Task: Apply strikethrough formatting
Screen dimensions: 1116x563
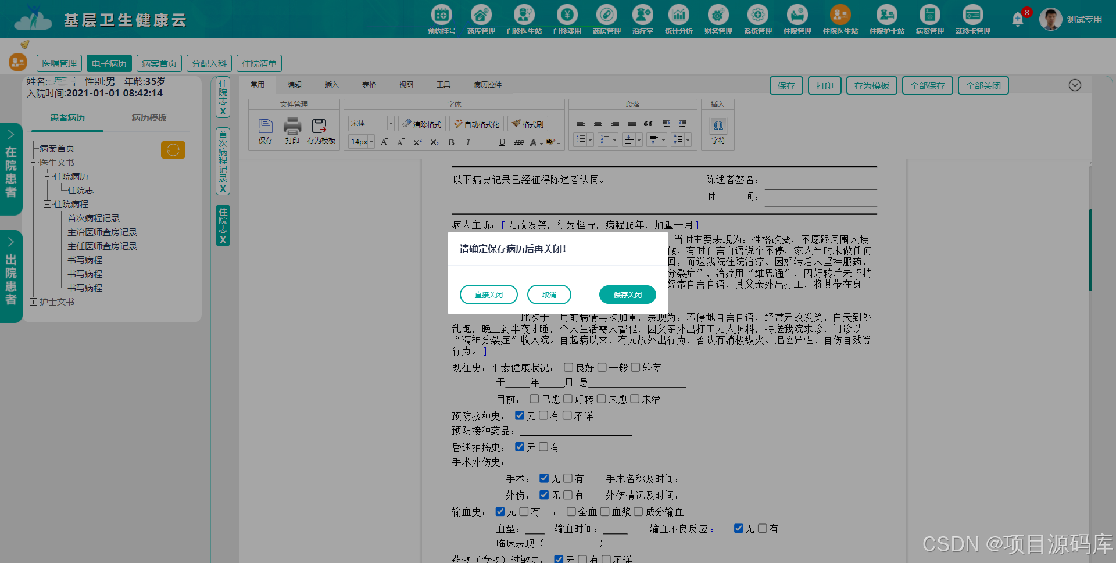Action: click(x=518, y=142)
